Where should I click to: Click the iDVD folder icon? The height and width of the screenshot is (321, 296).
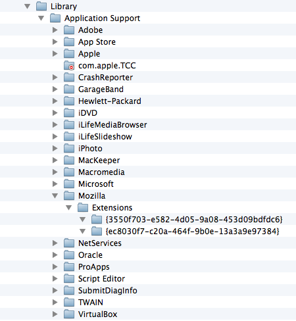pyautogui.click(x=69, y=112)
